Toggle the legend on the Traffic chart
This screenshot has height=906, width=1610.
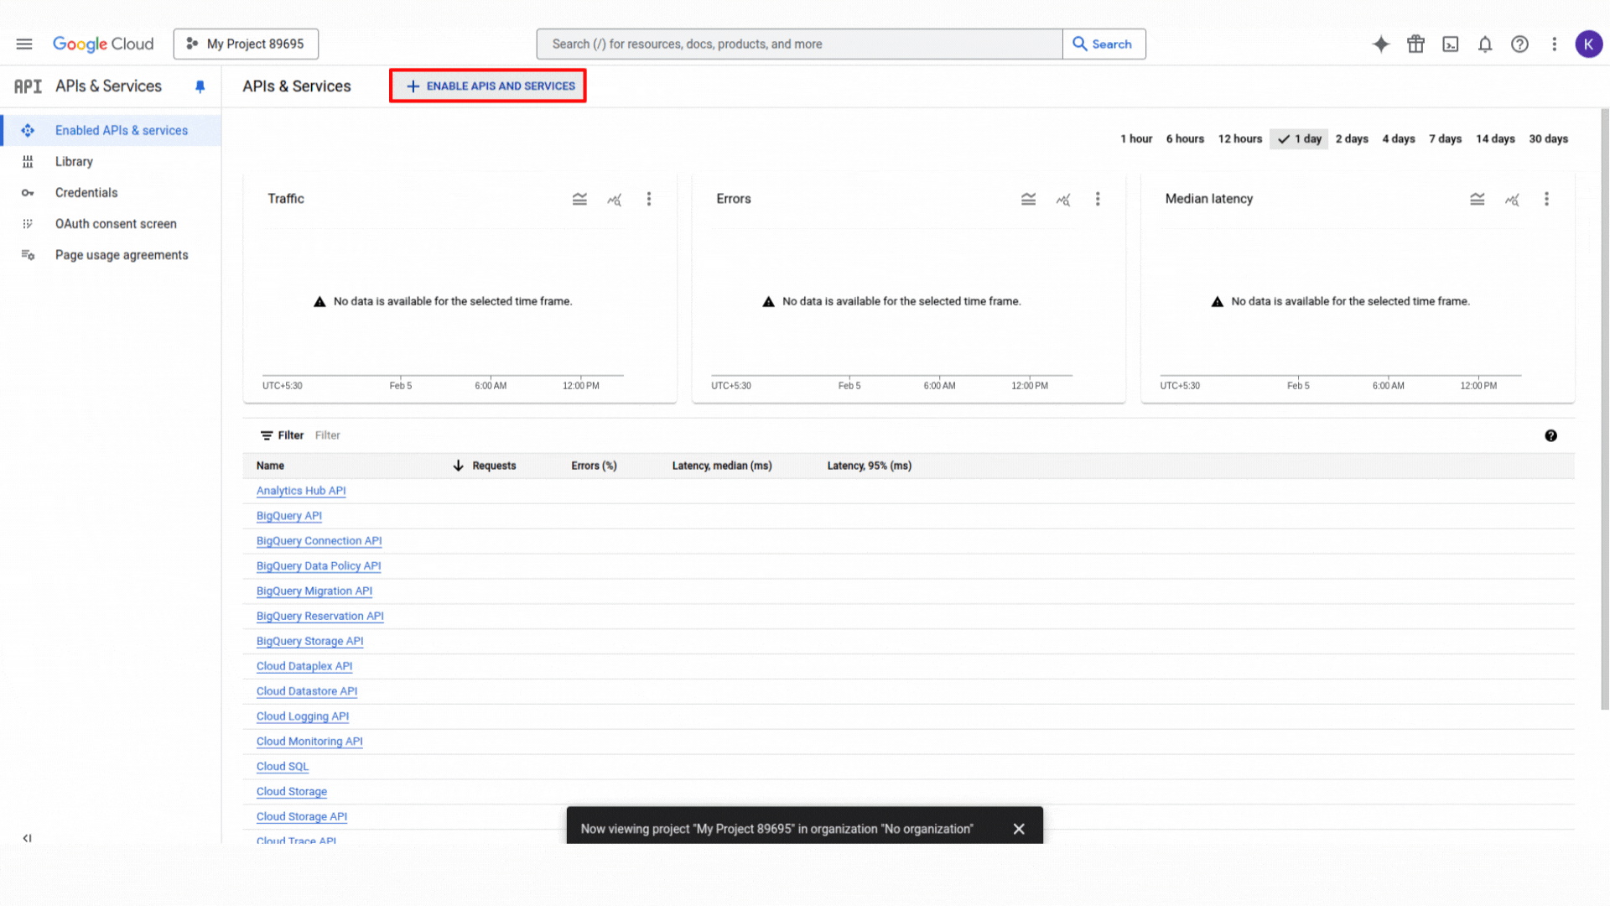(x=579, y=199)
